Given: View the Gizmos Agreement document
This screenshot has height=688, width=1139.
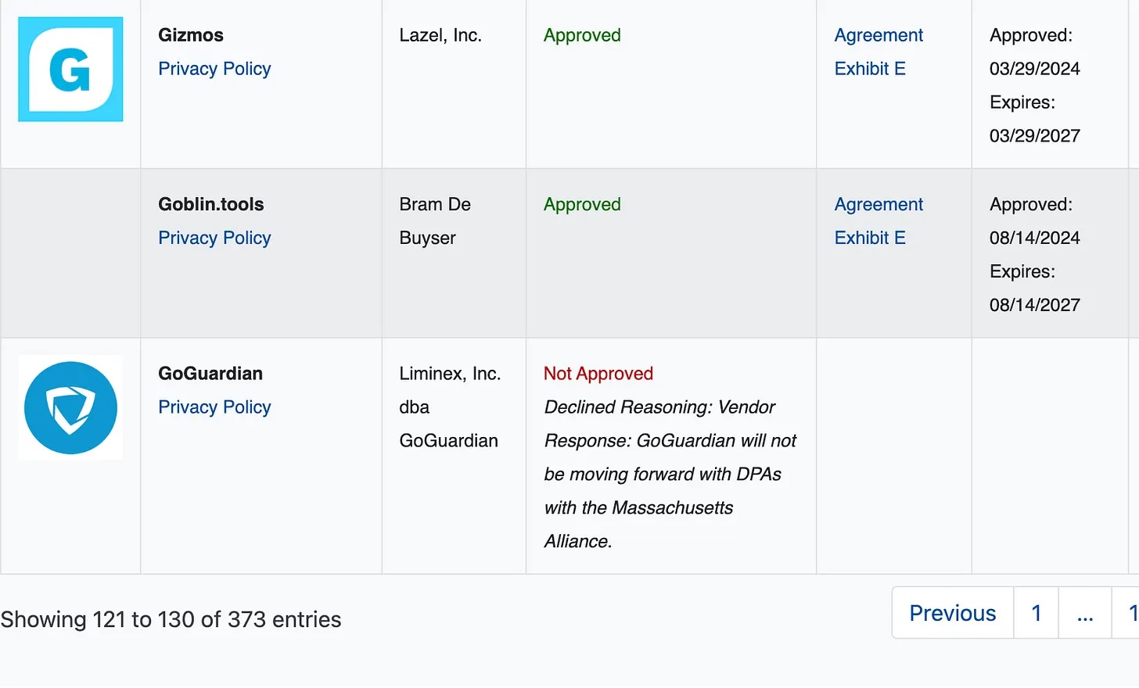Looking at the screenshot, I should [879, 35].
